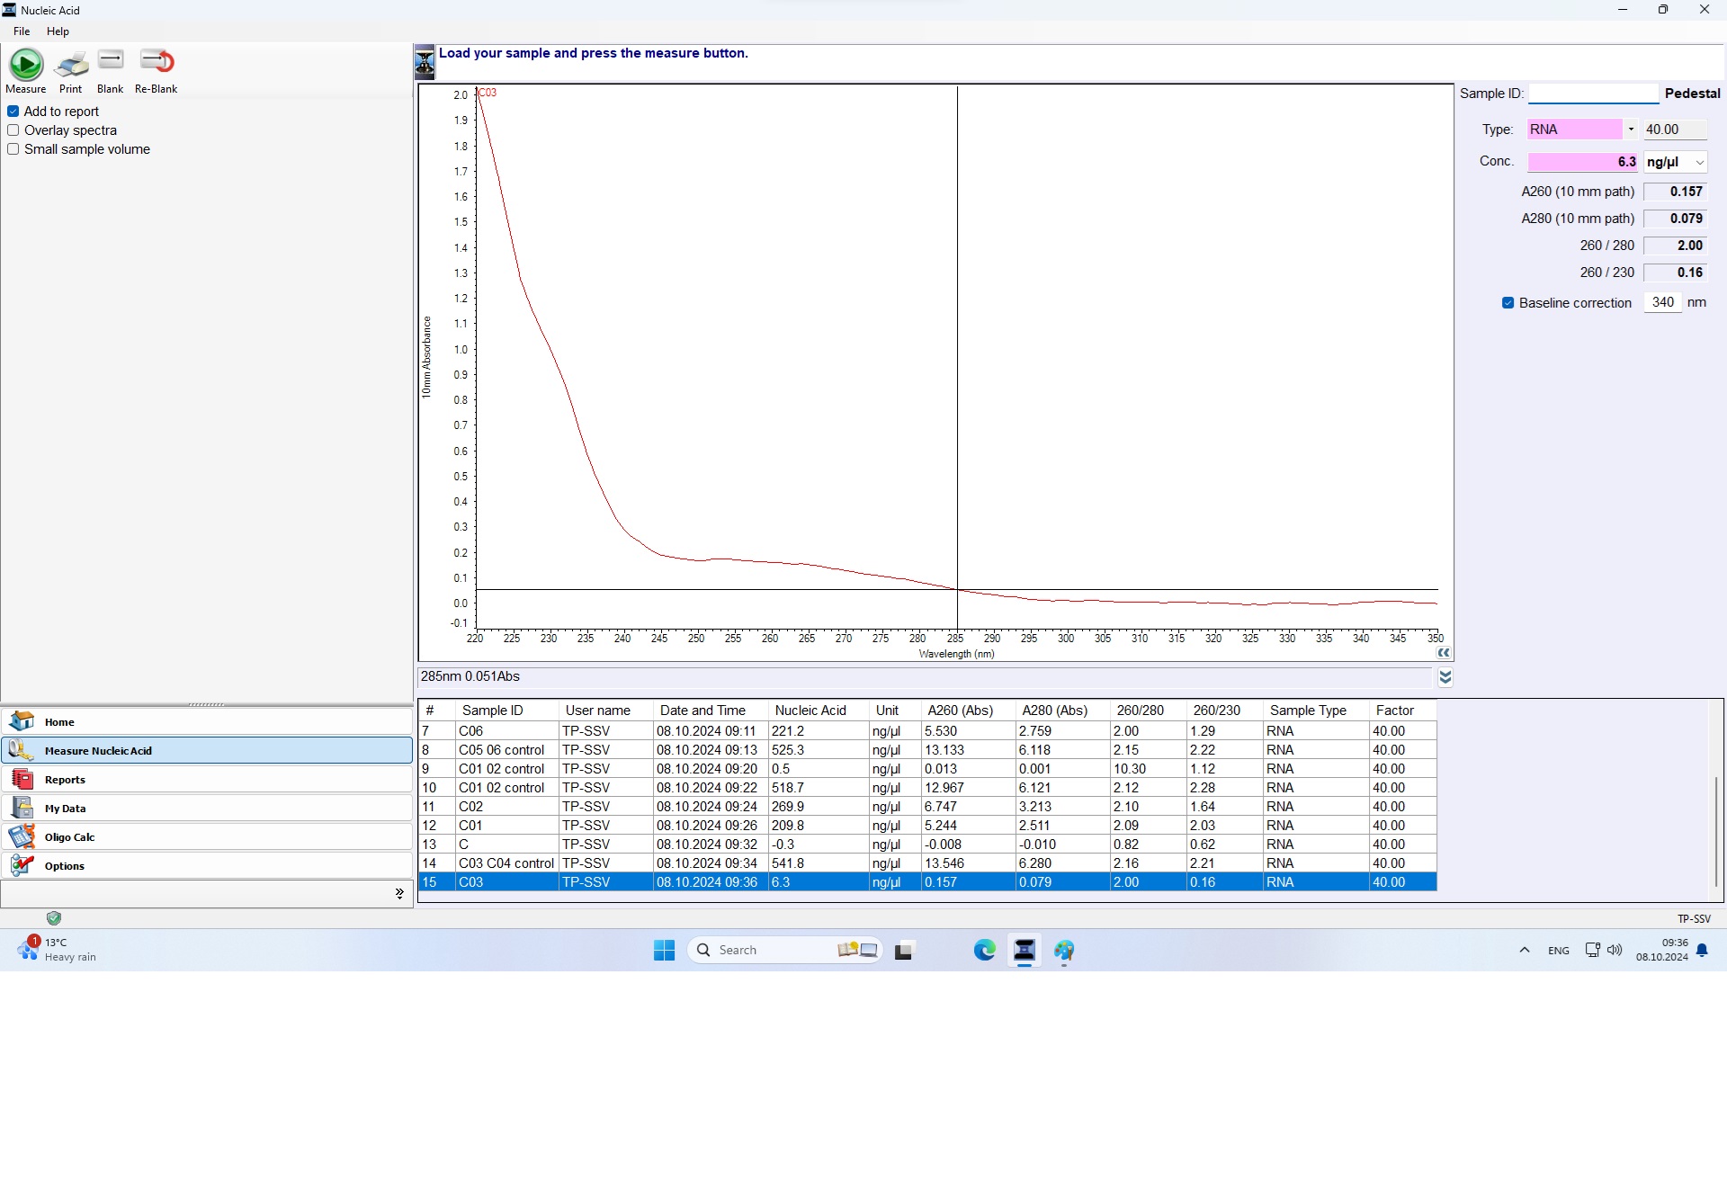Collapse the report table with double-chevron
The image size is (1727, 1180).
coord(1445,677)
